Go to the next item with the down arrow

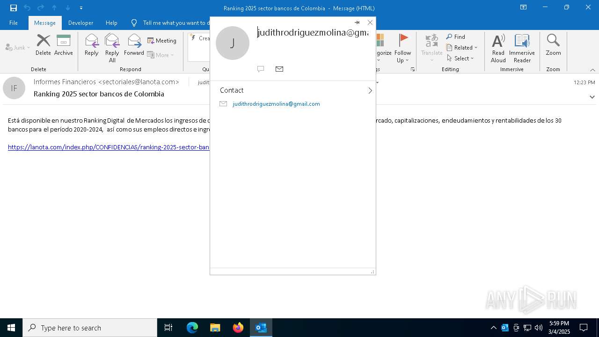68,8
